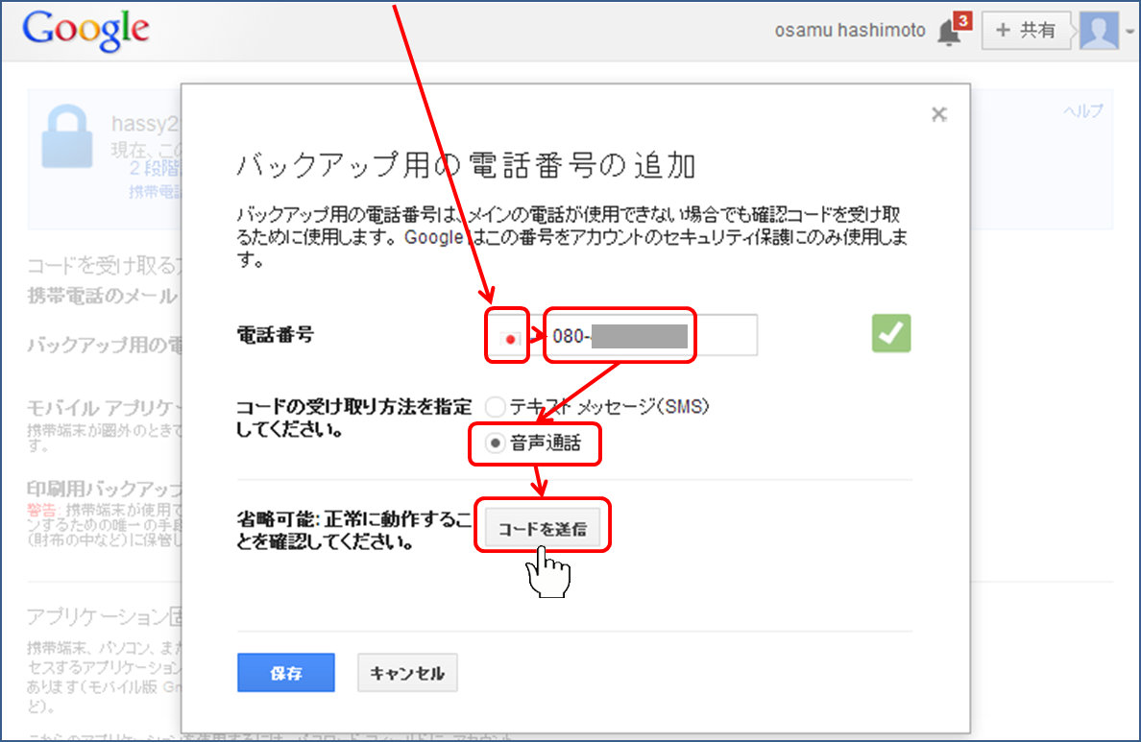
Task: Select テキスト メッセージ(SMS) radio option
Action: (x=496, y=407)
